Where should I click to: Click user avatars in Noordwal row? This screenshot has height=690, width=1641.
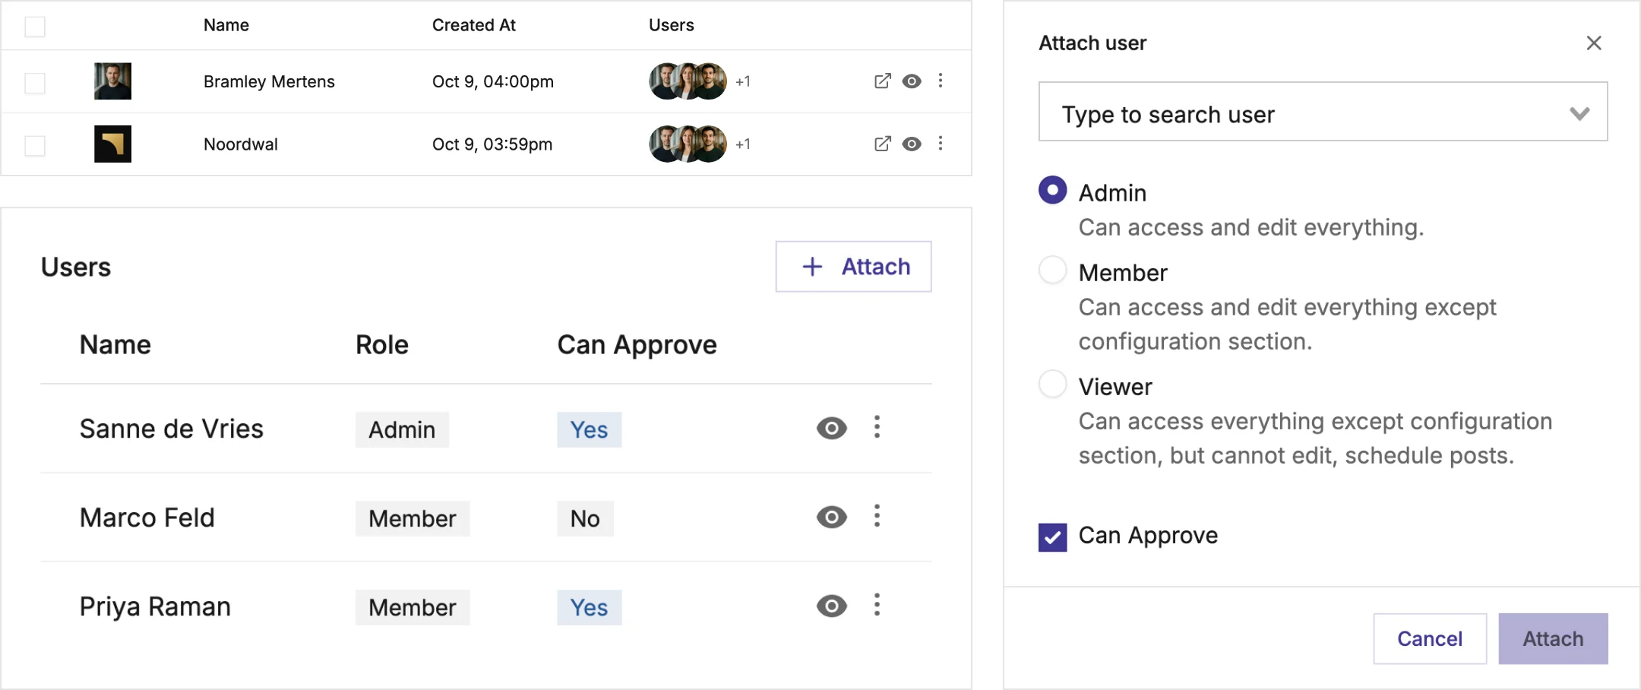[688, 144]
